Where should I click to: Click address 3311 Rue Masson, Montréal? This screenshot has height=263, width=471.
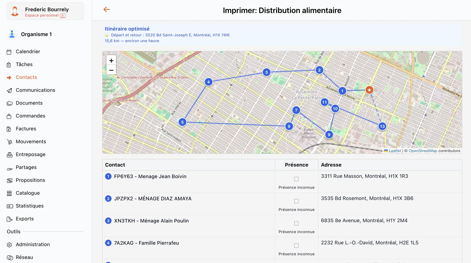pos(364,176)
